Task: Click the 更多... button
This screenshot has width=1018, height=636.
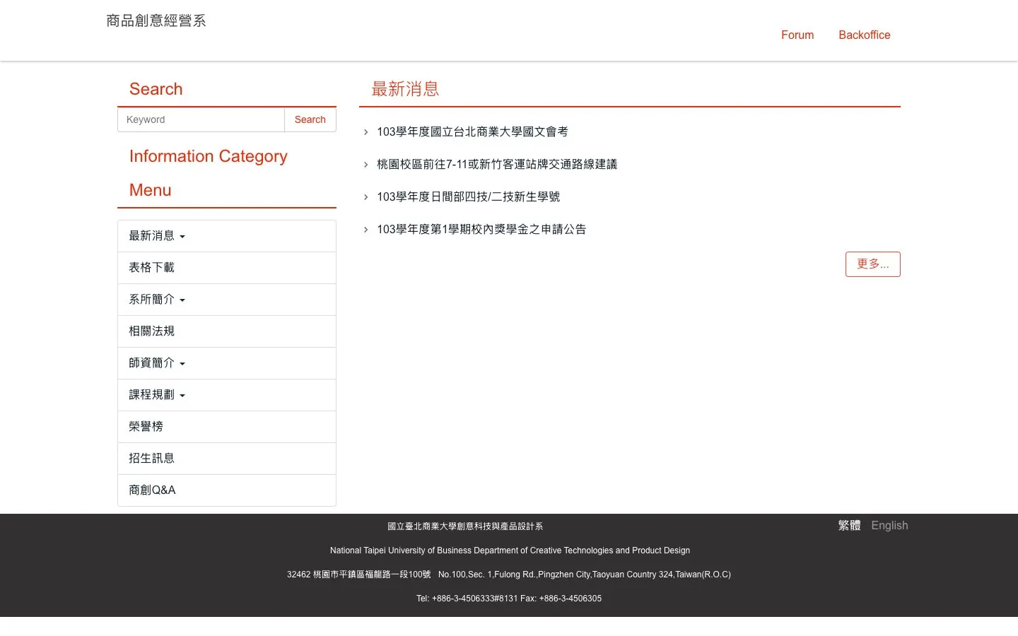Action: tap(872, 264)
